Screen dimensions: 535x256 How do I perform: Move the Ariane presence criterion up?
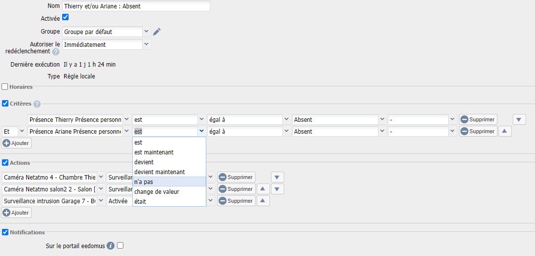(504, 131)
